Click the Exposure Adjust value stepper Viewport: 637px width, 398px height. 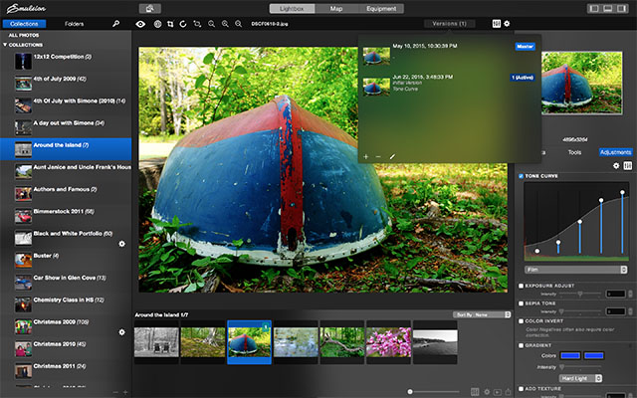coord(630,294)
